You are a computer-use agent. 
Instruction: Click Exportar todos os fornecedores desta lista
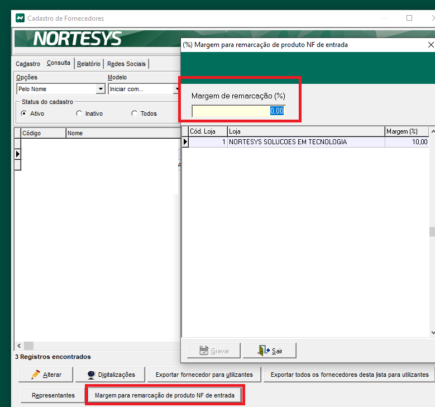350,375
